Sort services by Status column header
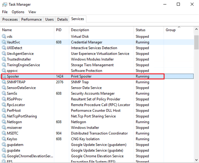Image resolution: width=199 pixels, height=163 pixels. [x=140, y=30]
